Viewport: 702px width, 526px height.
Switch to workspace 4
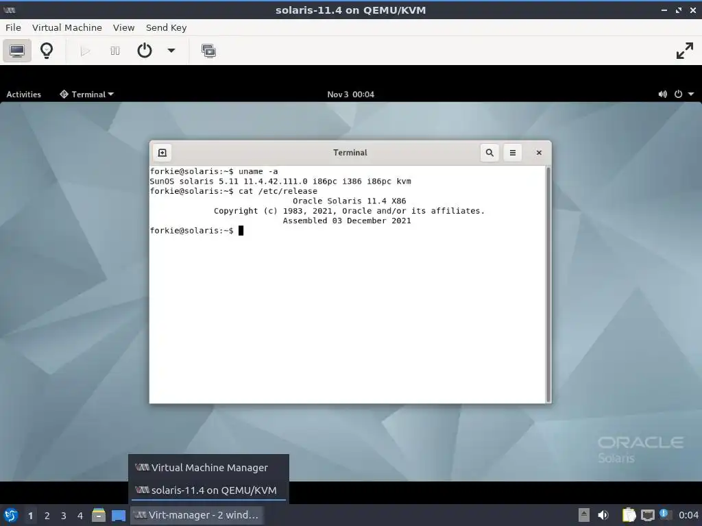pos(80,516)
